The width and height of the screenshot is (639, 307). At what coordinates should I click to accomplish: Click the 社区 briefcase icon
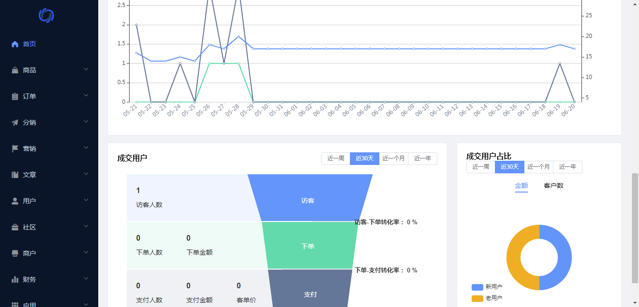click(x=15, y=227)
